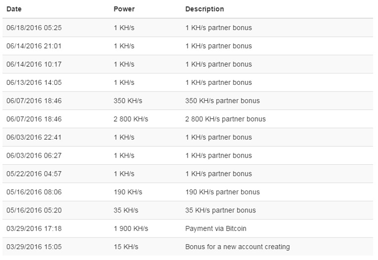Click the 1 900 KH/s power value
The width and height of the screenshot is (378, 260).
coord(131,229)
